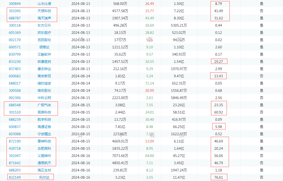Open 艾融软件 stock link
Viewport: 283px width, 181px height.
pyautogui.click(x=44, y=54)
